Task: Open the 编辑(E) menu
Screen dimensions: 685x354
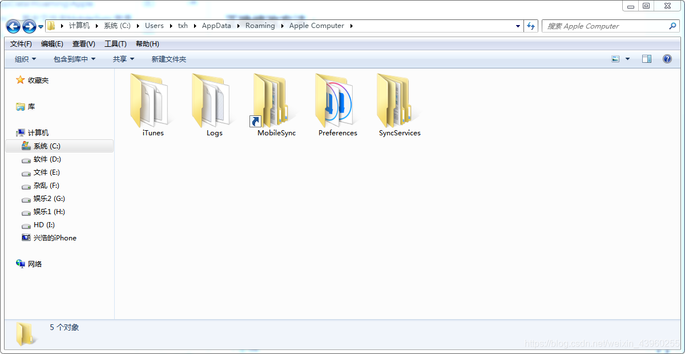Action: tap(52, 44)
